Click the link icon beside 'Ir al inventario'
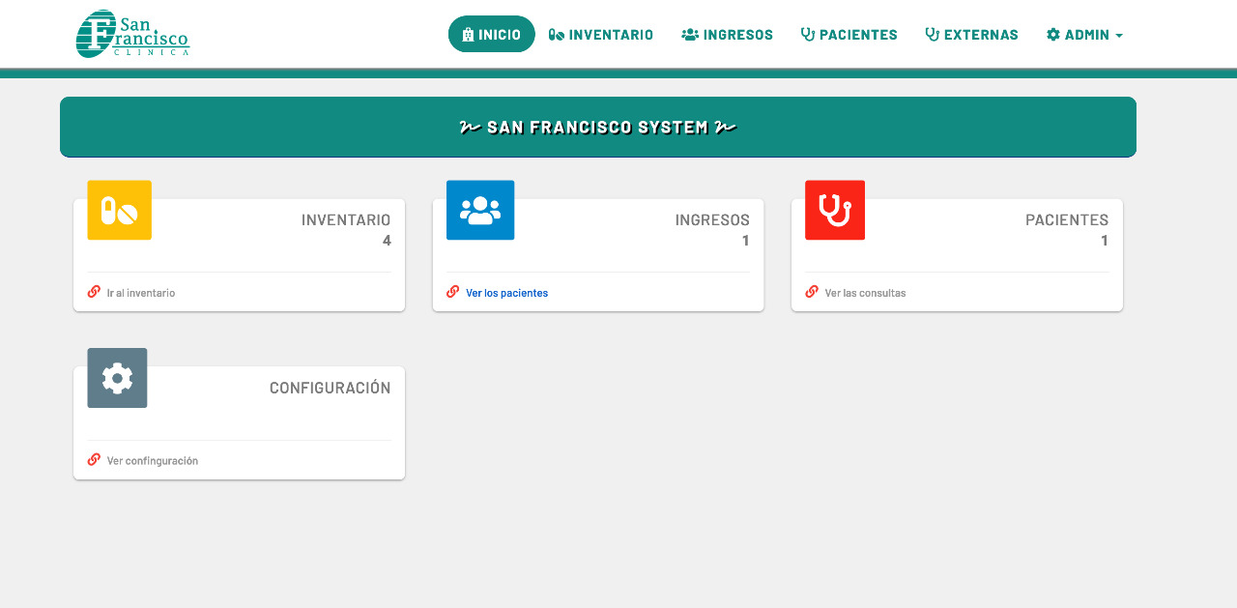This screenshot has width=1237, height=608. pos(94,292)
